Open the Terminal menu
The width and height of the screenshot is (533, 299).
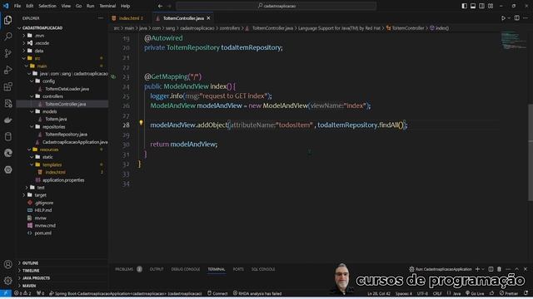(107, 6)
